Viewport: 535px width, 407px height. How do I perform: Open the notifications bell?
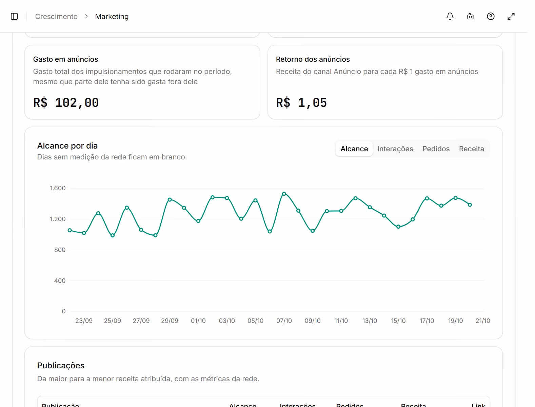(x=450, y=16)
